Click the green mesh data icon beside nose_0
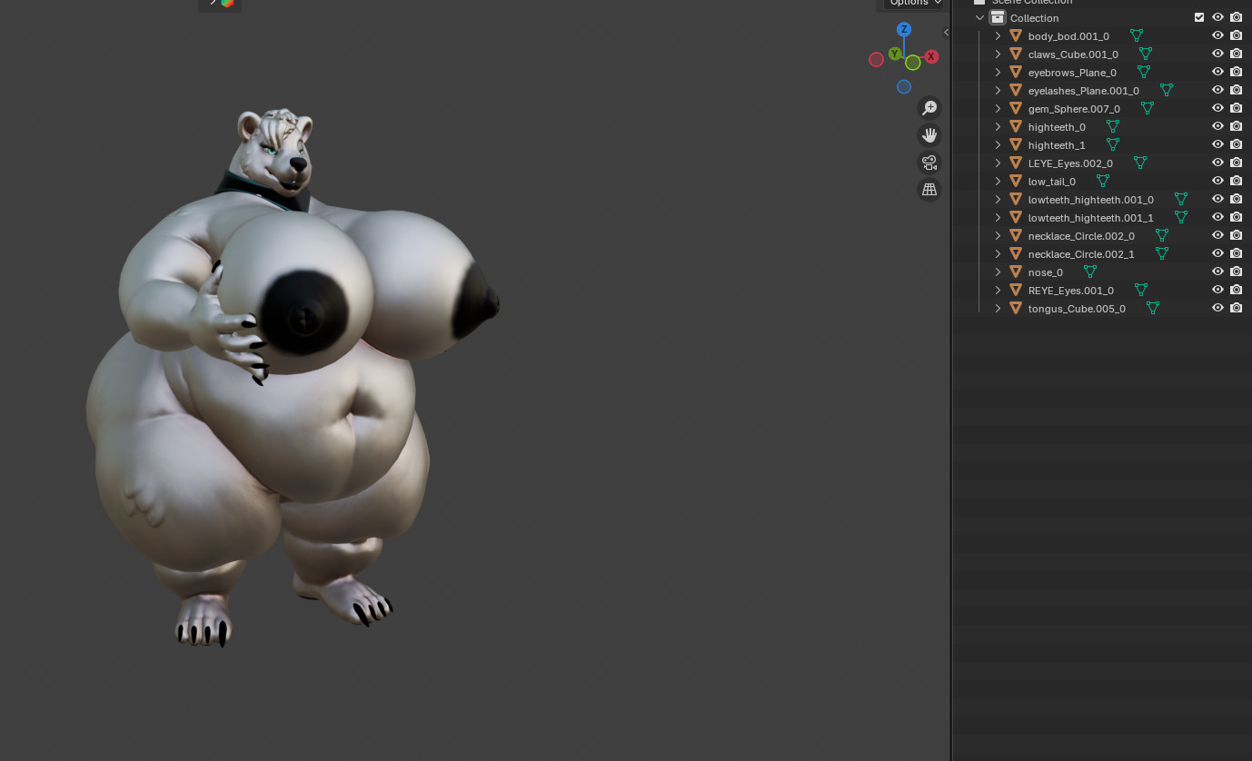 (1090, 272)
